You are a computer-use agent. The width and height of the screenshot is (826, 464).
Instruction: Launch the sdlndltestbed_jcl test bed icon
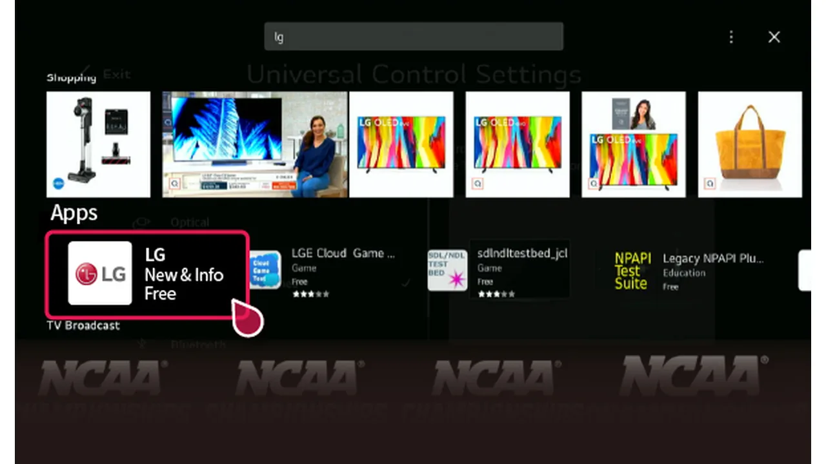click(x=447, y=271)
